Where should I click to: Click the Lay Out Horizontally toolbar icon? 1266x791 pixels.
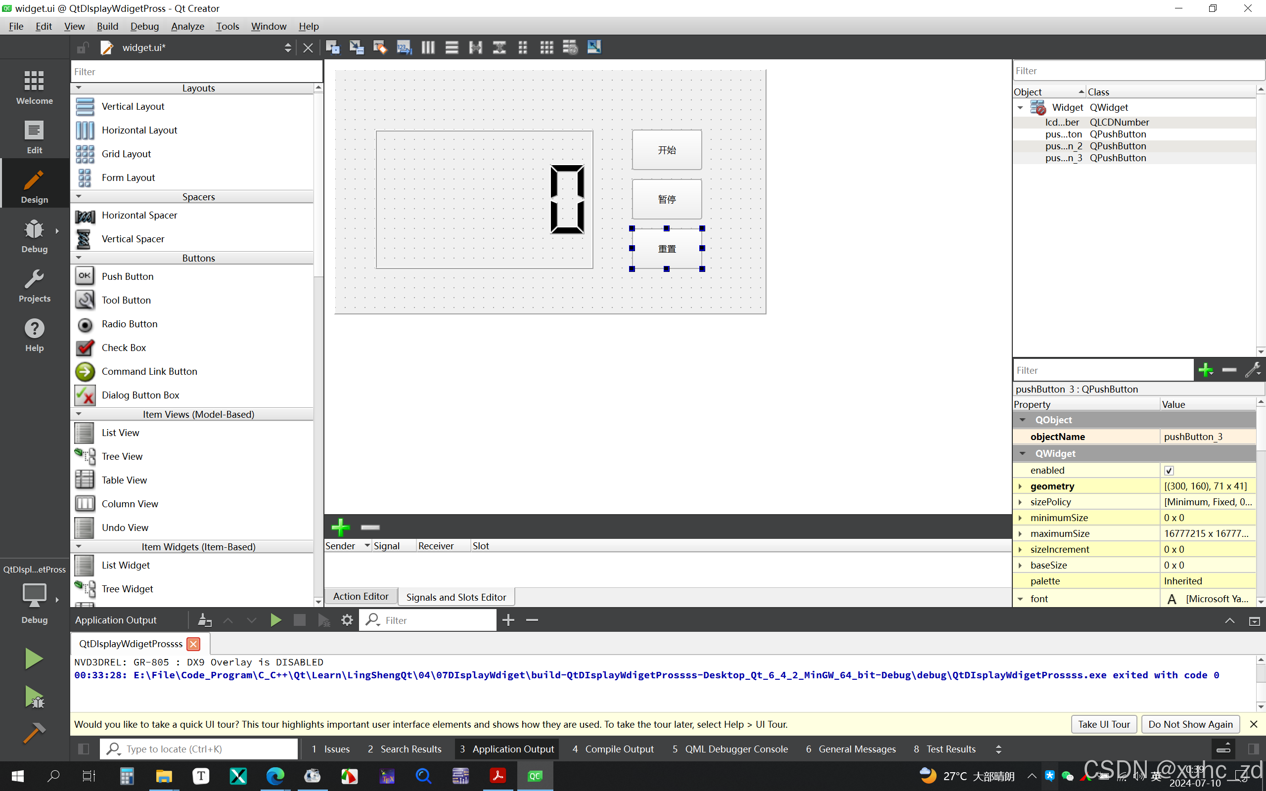(x=428, y=47)
